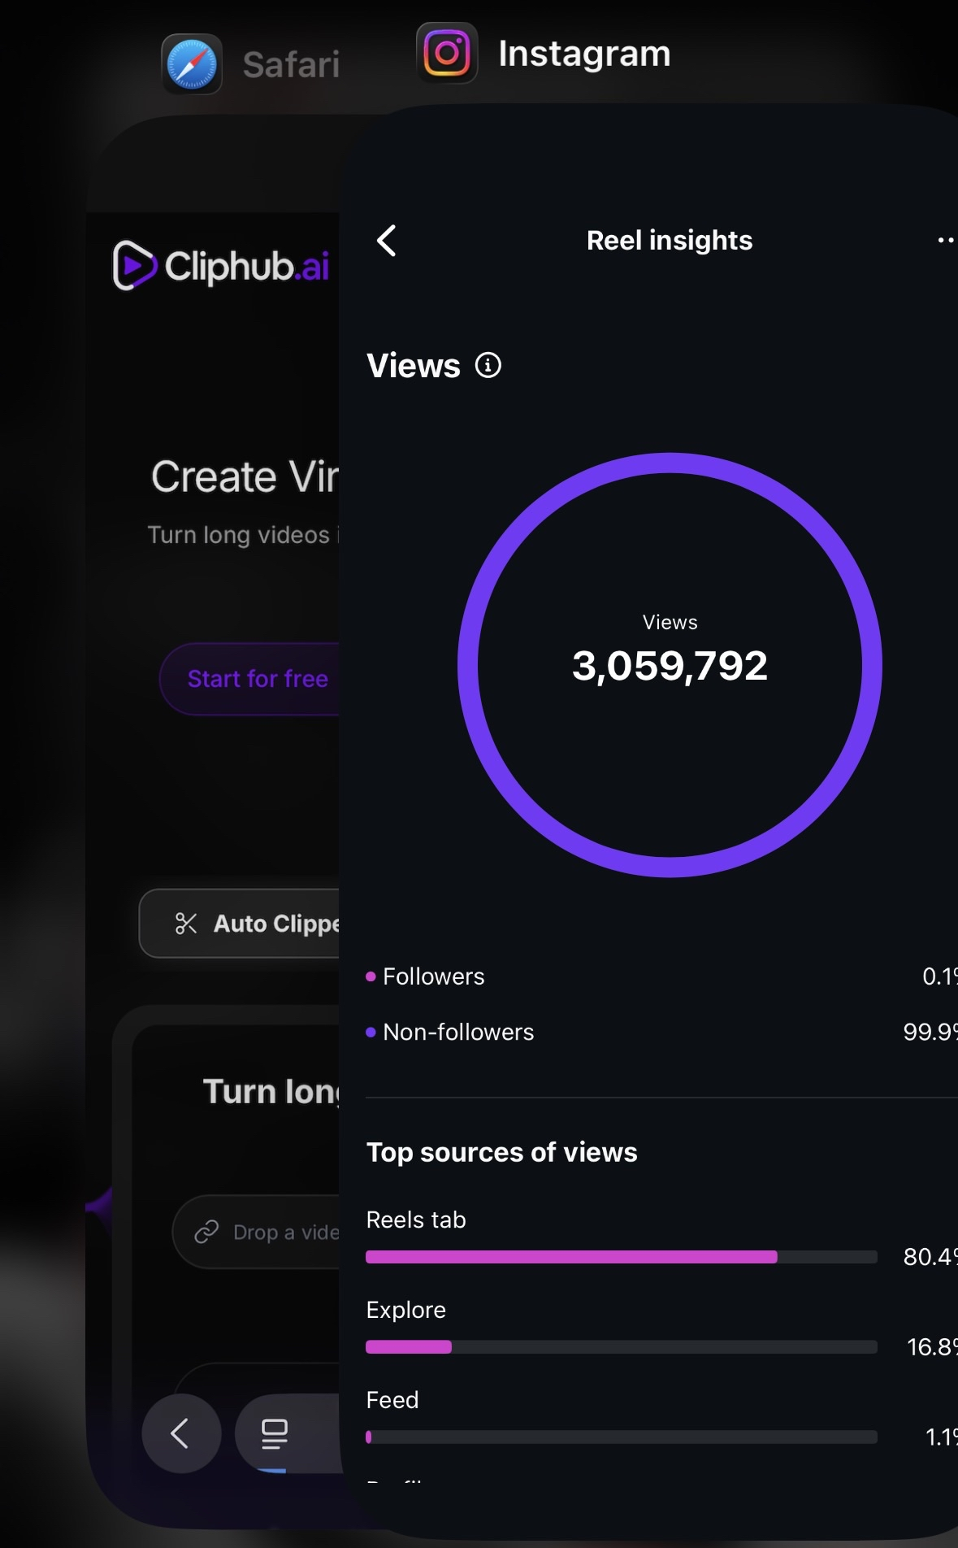Tap the Feed source bar
Image resolution: width=958 pixels, height=1548 pixels.
621,1437
